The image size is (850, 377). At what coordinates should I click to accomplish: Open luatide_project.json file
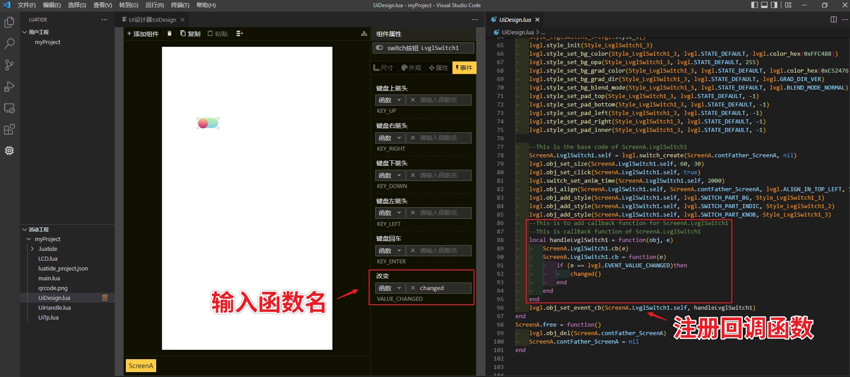(63, 269)
